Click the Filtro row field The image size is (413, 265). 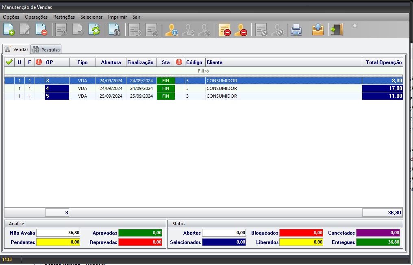pyautogui.click(x=203, y=71)
